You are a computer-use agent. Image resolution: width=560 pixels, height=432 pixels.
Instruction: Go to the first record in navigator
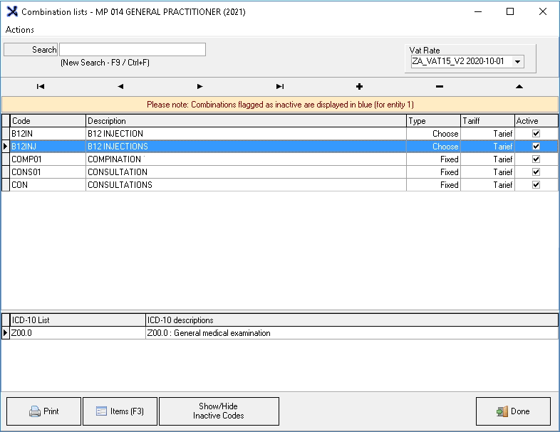(x=41, y=86)
